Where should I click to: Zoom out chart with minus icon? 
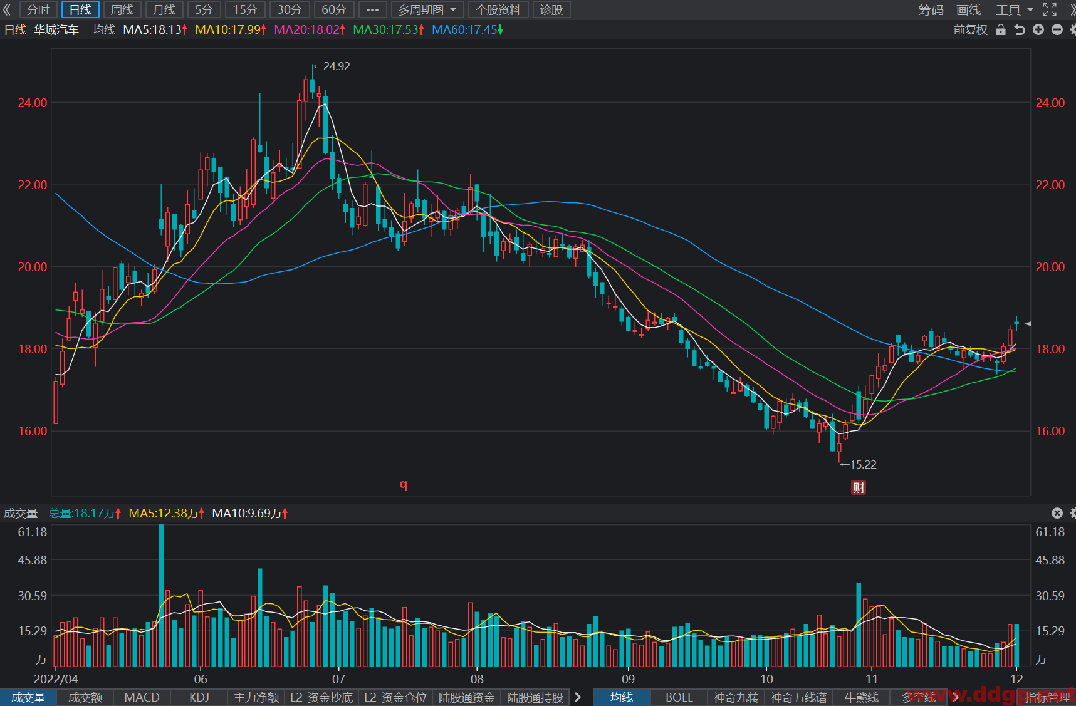1057,29
